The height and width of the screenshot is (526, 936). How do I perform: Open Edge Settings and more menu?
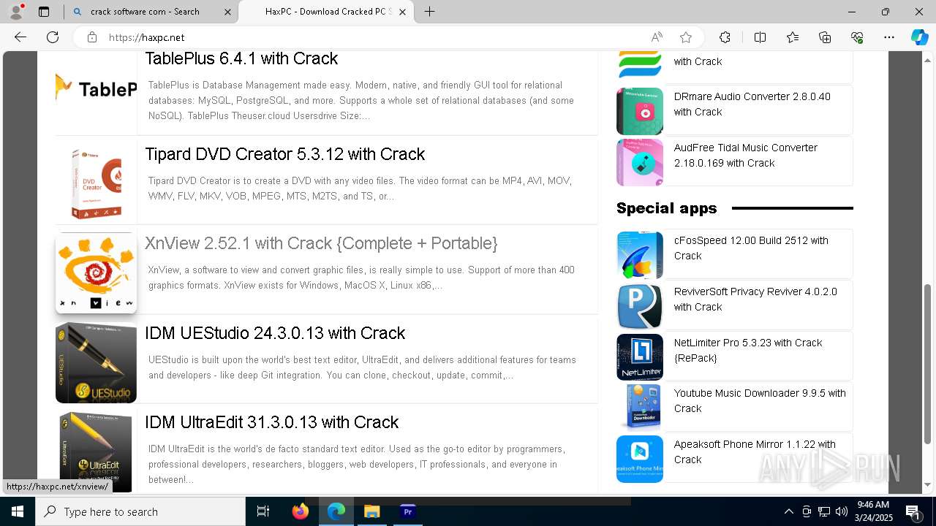pos(889,37)
